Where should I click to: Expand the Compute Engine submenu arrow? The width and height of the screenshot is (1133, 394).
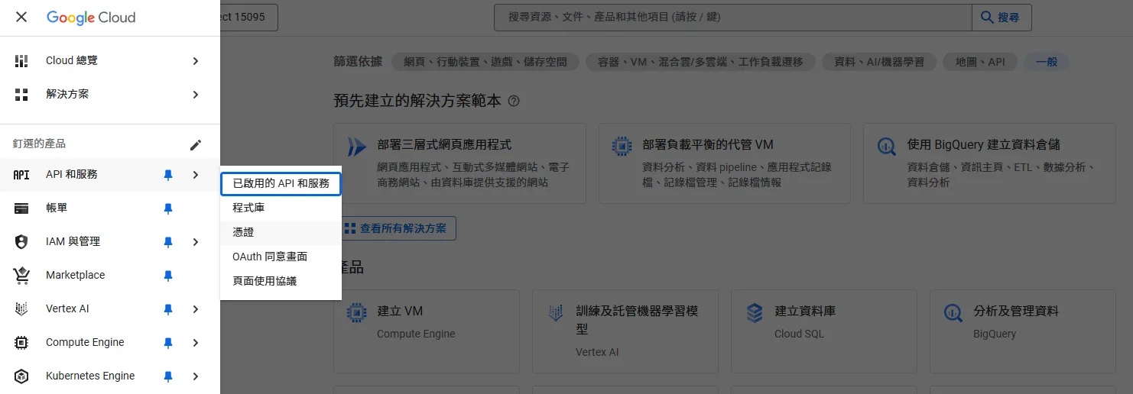point(196,343)
